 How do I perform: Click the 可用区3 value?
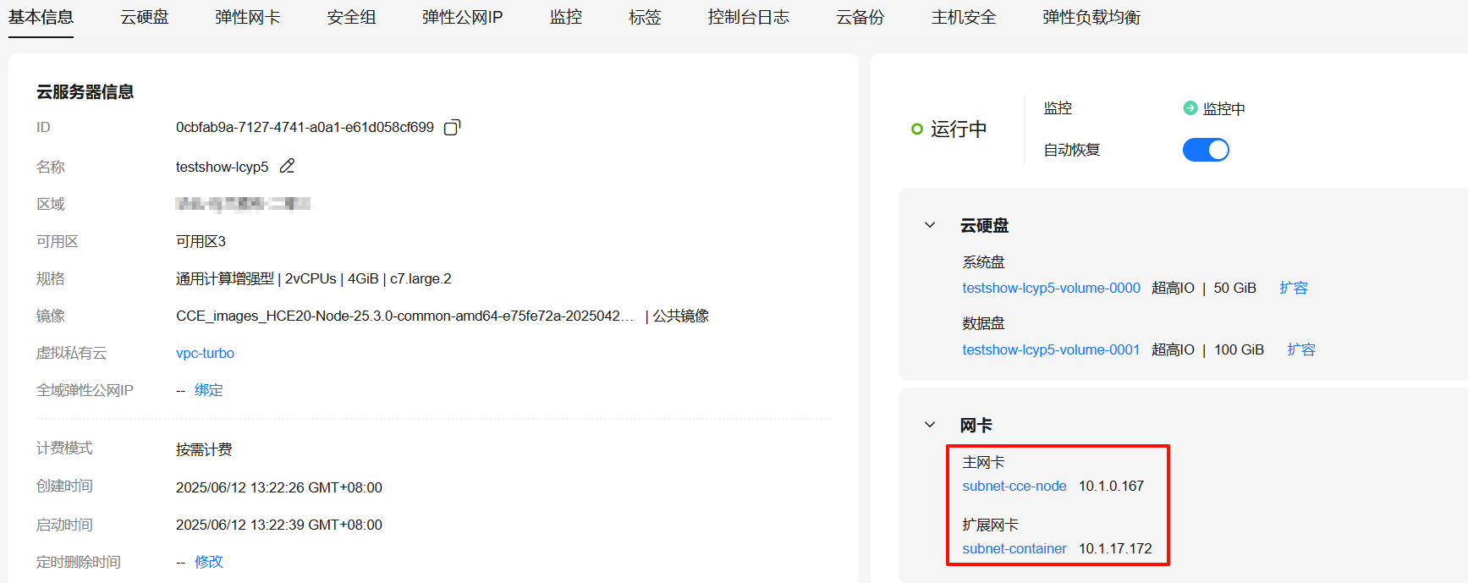coord(201,241)
